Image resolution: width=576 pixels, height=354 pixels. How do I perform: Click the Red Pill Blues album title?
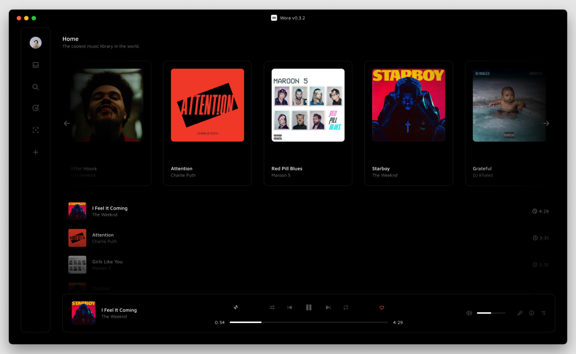(287, 169)
